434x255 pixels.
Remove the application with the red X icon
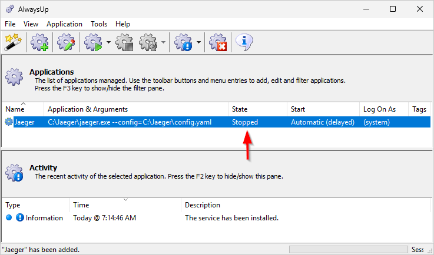point(218,42)
